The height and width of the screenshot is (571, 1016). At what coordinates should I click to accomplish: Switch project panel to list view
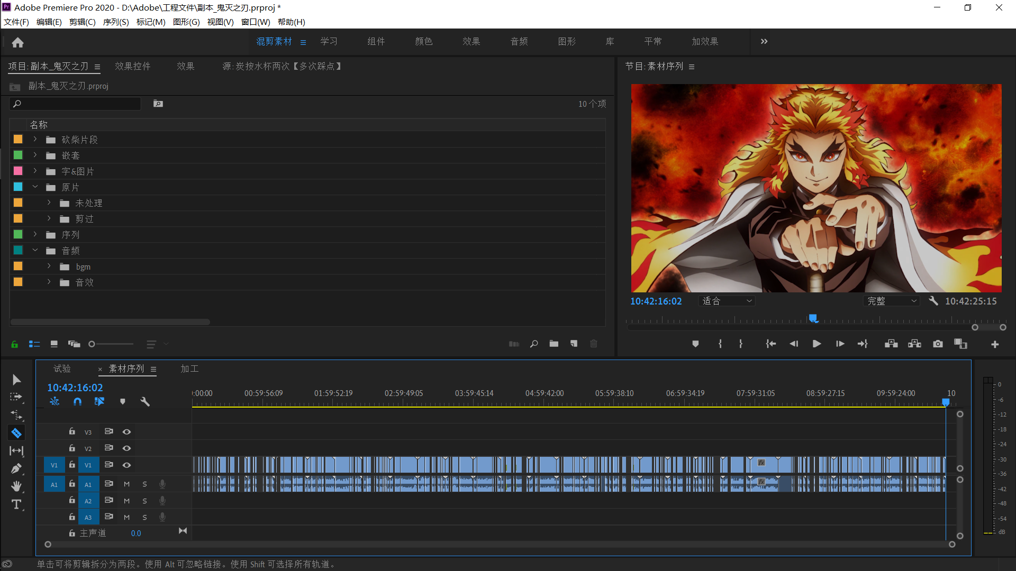tap(34, 344)
